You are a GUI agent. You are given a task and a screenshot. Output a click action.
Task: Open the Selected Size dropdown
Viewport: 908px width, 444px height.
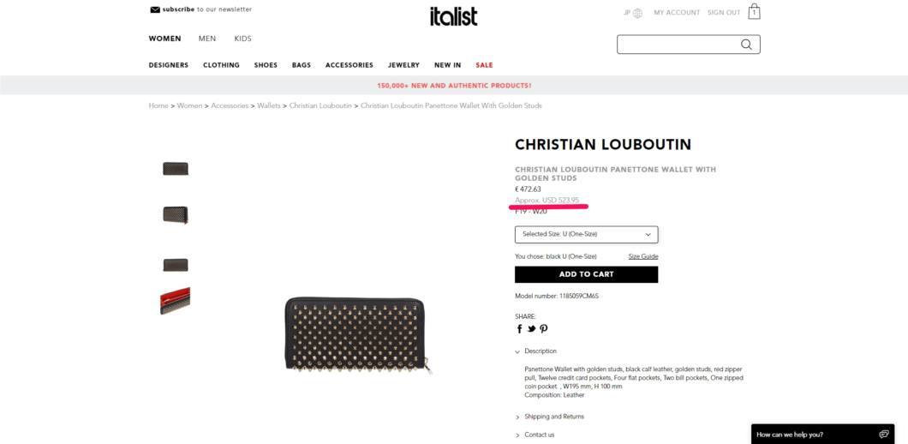click(586, 234)
